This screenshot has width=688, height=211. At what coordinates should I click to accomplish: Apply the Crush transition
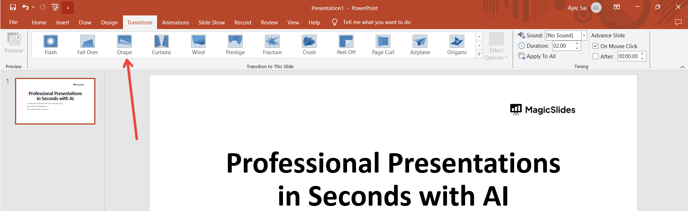309,45
